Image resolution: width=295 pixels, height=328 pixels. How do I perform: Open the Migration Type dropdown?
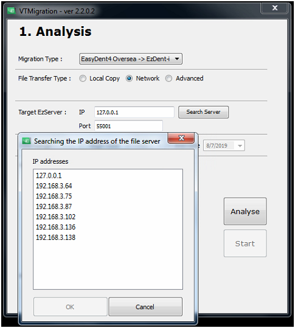pyautogui.click(x=131, y=59)
